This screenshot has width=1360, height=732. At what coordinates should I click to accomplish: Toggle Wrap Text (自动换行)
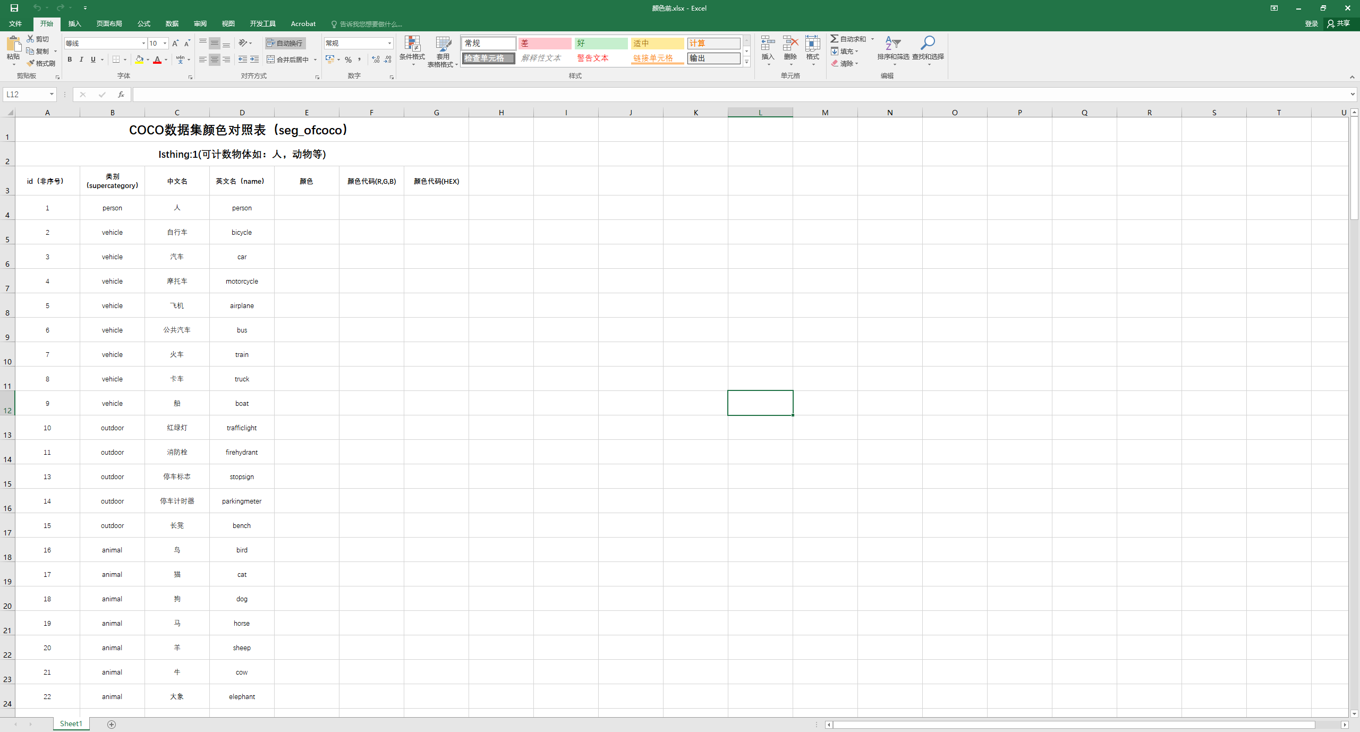[285, 43]
